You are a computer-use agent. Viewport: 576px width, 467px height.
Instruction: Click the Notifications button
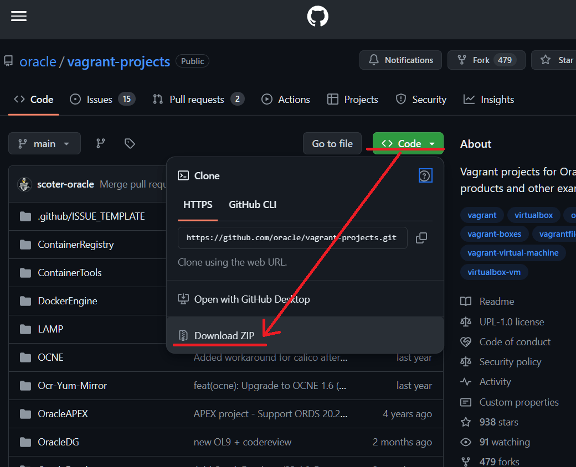click(x=400, y=60)
